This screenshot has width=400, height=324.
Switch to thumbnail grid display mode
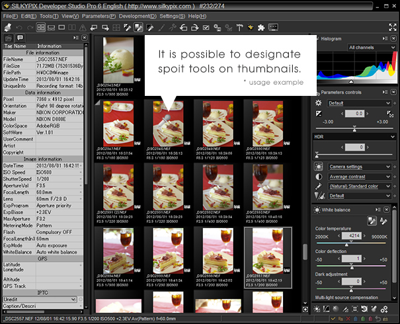41,27
